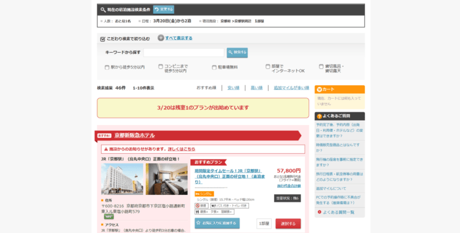Open the FAQ about 予約内容の変更
This screenshot has height=233, width=460.
tap(339, 130)
